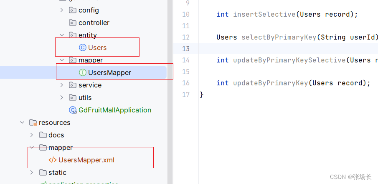The image size is (378, 184).
Task: Open the Users class file
Action: (97, 47)
